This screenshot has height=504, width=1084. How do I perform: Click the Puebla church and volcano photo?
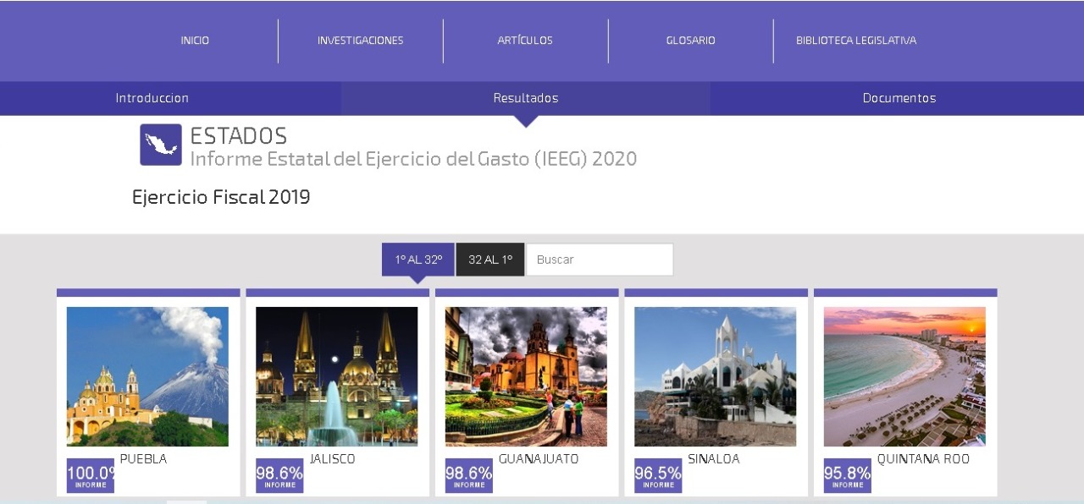pos(147,376)
